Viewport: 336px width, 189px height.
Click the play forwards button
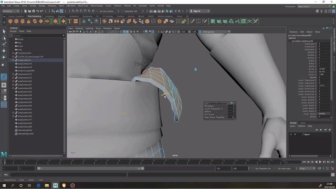(320, 162)
